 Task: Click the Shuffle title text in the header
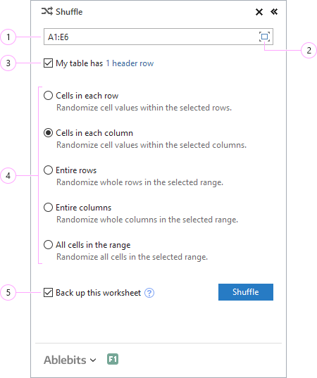coord(69,11)
